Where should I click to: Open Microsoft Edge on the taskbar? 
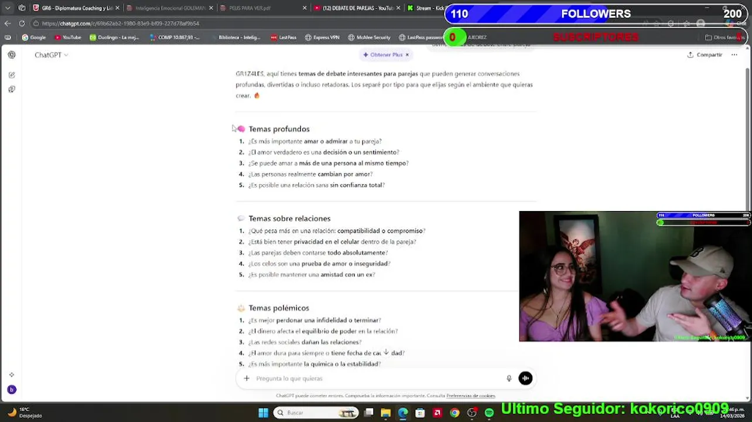(x=403, y=413)
